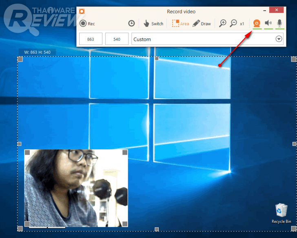Click the webcam preview thumbnail
The height and width of the screenshot is (238, 297).
(x=76, y=188)
